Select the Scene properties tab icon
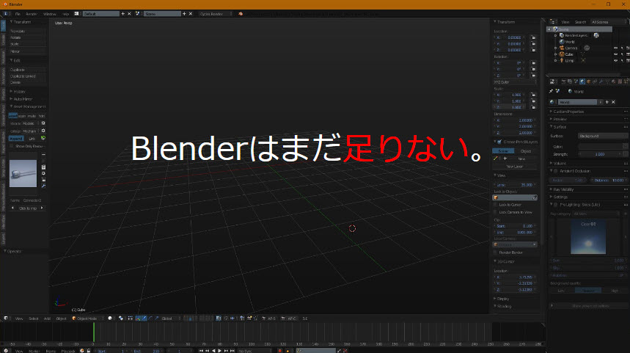Viewport: 630px width, 353px height. pos(576,81)
